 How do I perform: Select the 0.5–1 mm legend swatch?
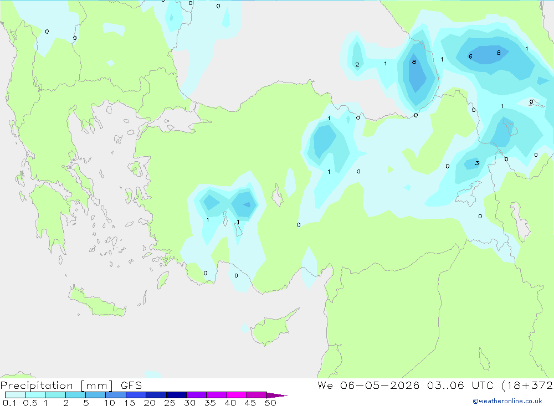(x=35, y=395)
